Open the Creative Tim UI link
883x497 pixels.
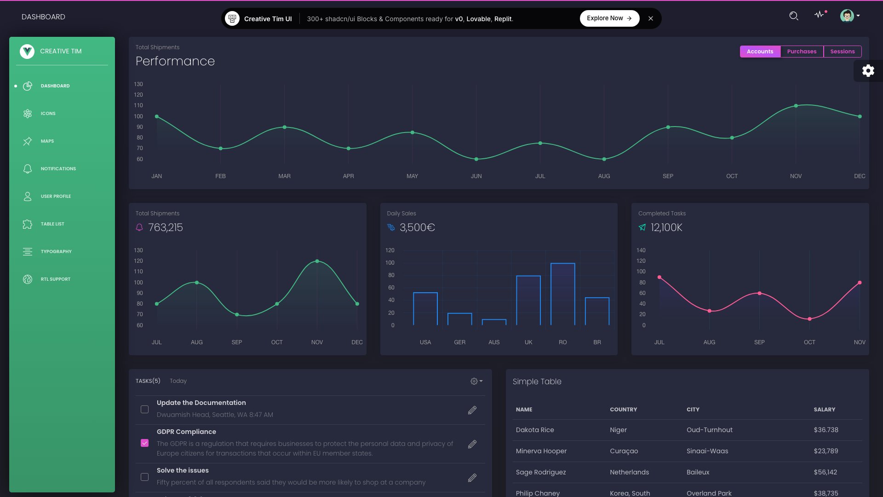[268, 19]
